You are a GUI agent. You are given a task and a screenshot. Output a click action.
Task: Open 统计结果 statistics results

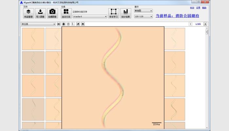(x=126, y=13)
